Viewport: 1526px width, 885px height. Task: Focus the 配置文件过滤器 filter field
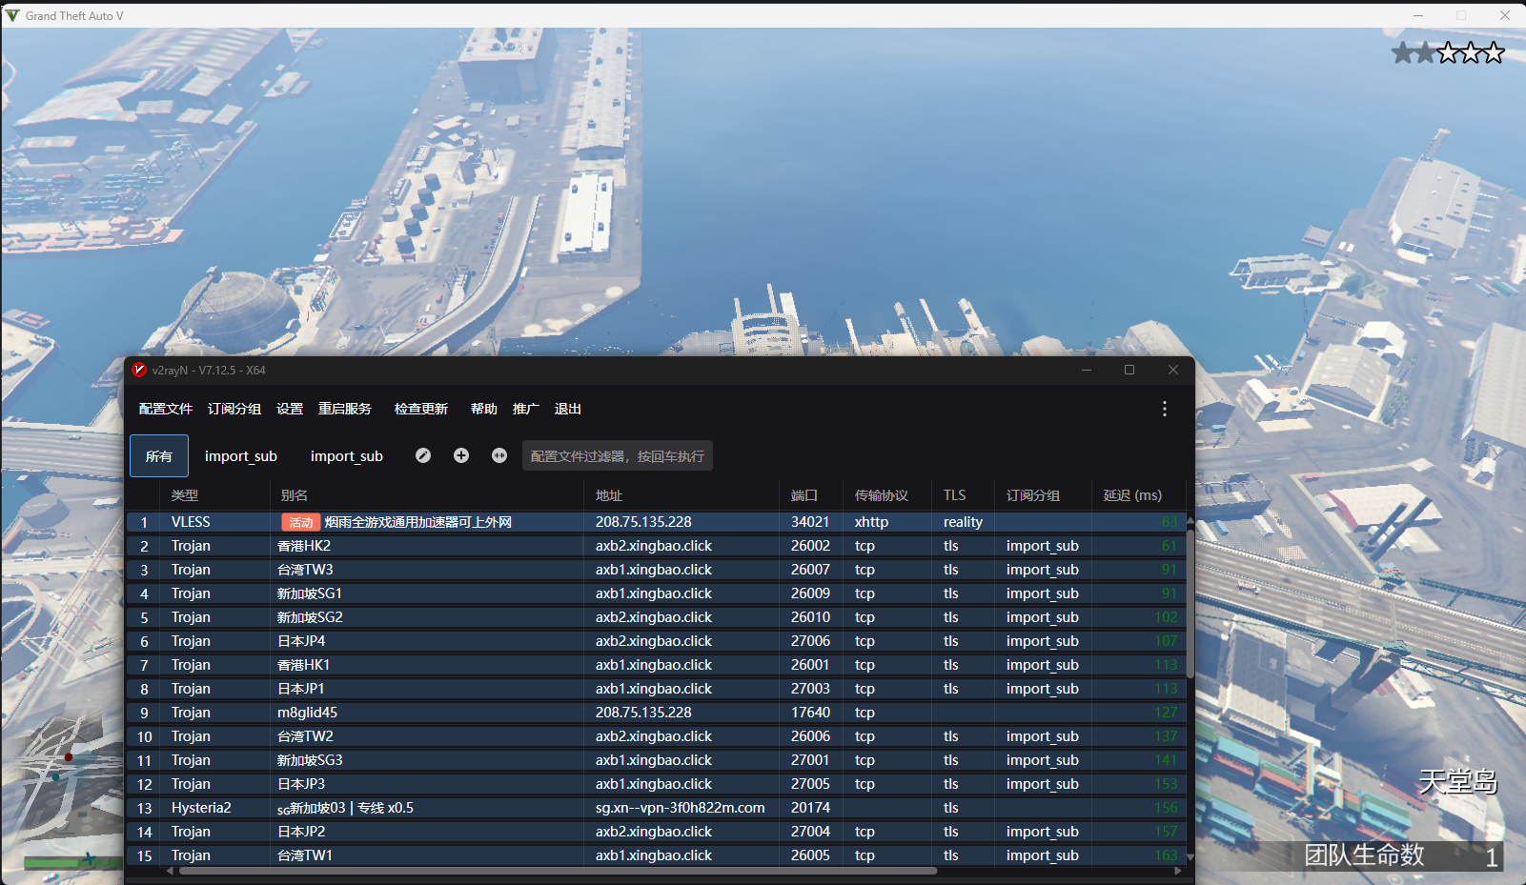[x=617, y=455]
